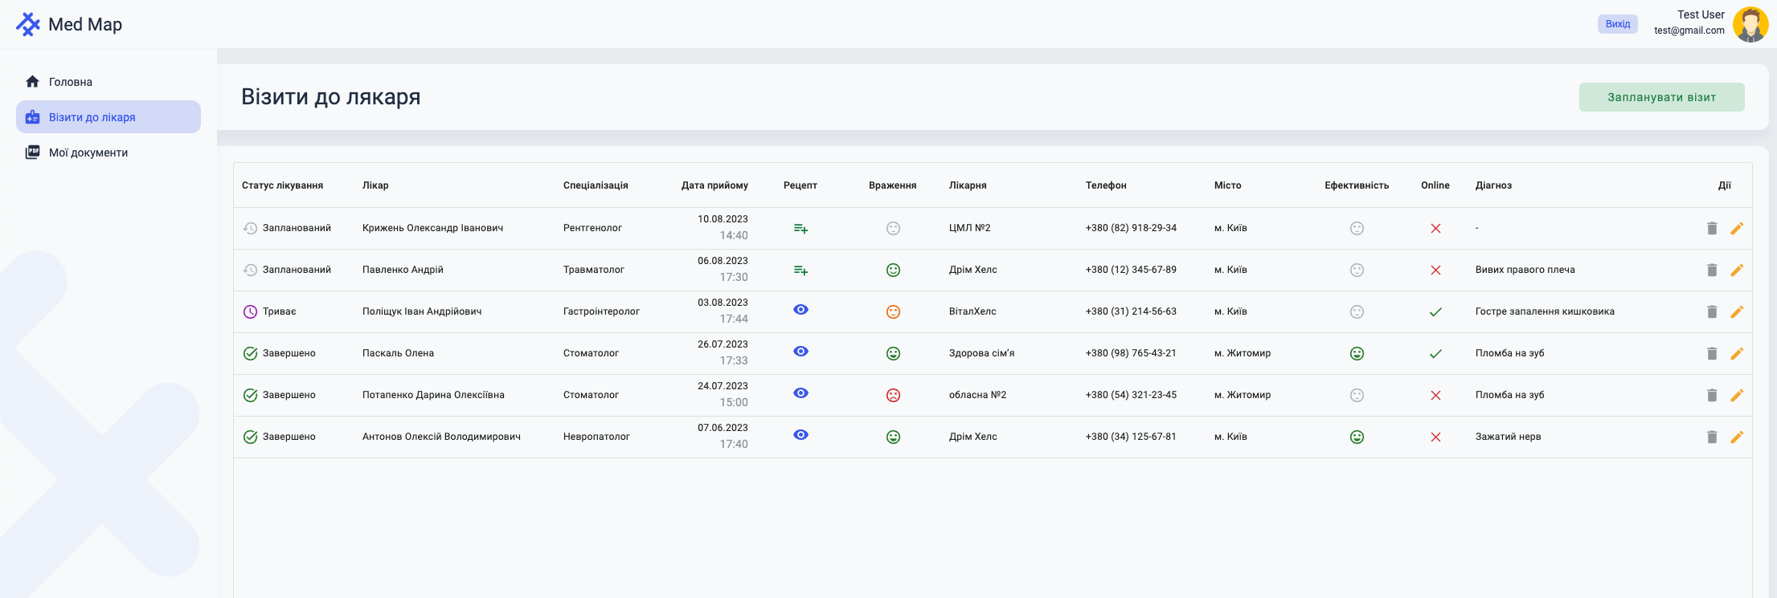This screenshot has width=1777, height=598.
Task: Edit the Антонов Олексій Володимирович visit
Action: click(x=1737, y=437)
